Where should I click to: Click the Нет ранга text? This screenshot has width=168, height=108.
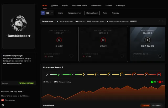(148, 46)
